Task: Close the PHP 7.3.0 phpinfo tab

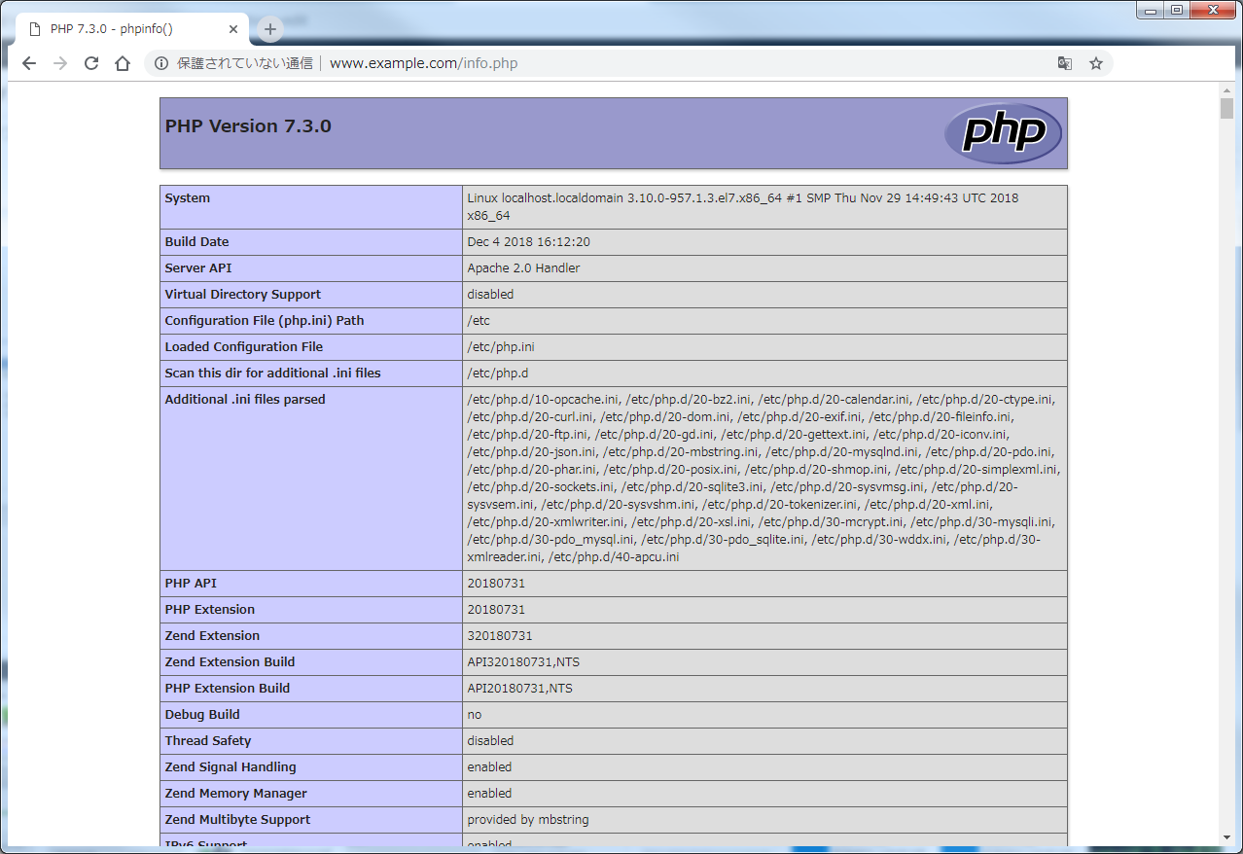Action: (233, 29)
